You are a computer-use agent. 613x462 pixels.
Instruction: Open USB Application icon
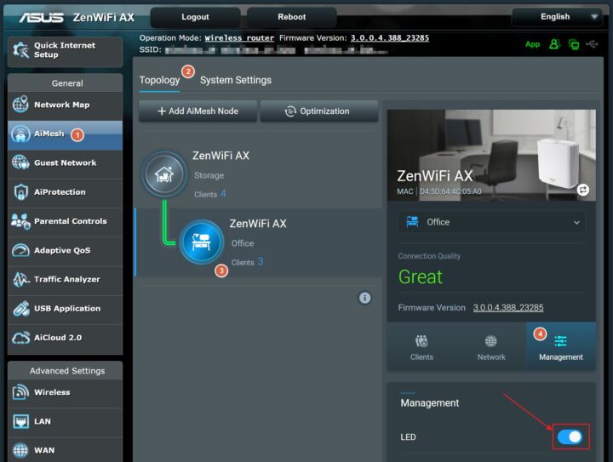pyautogui.click(x=20, y=309)
